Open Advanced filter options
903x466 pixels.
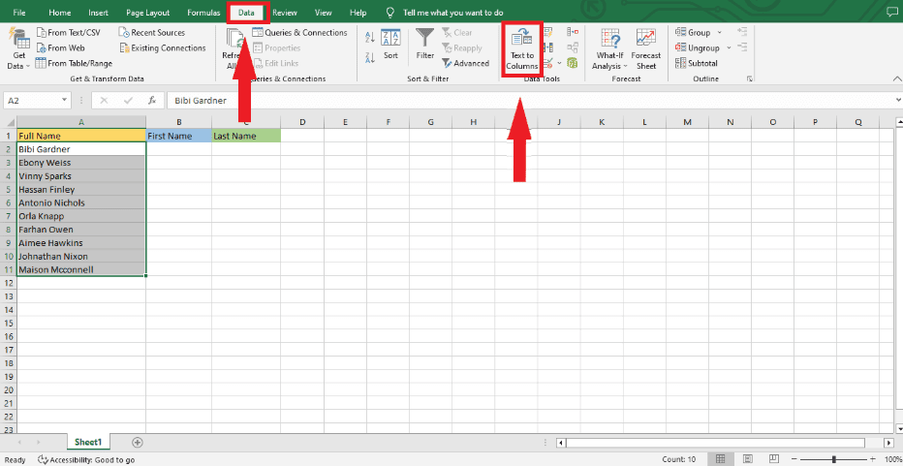pyautogui.click(x=465, y=63)
